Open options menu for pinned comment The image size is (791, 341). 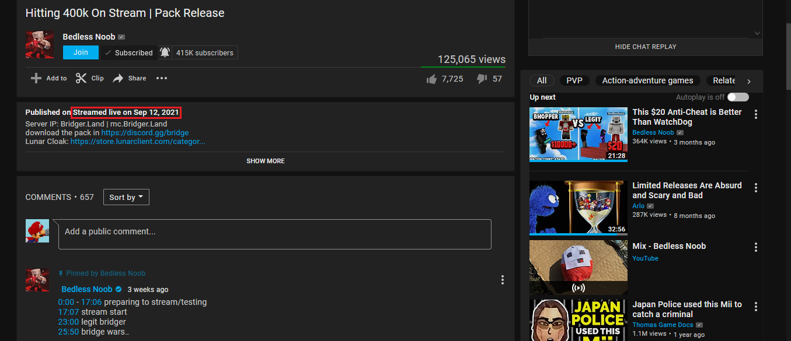tap(502, 280)
